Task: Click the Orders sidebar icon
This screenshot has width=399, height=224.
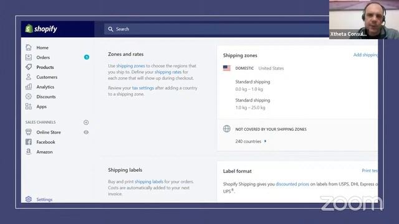Action: click(x=29, y=57)
